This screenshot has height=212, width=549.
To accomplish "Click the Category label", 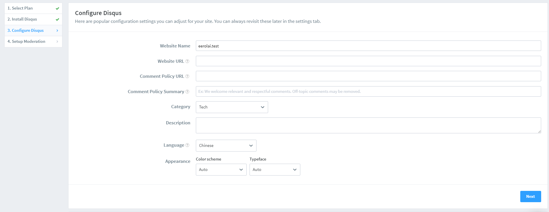I will click(x=180, y=107).
